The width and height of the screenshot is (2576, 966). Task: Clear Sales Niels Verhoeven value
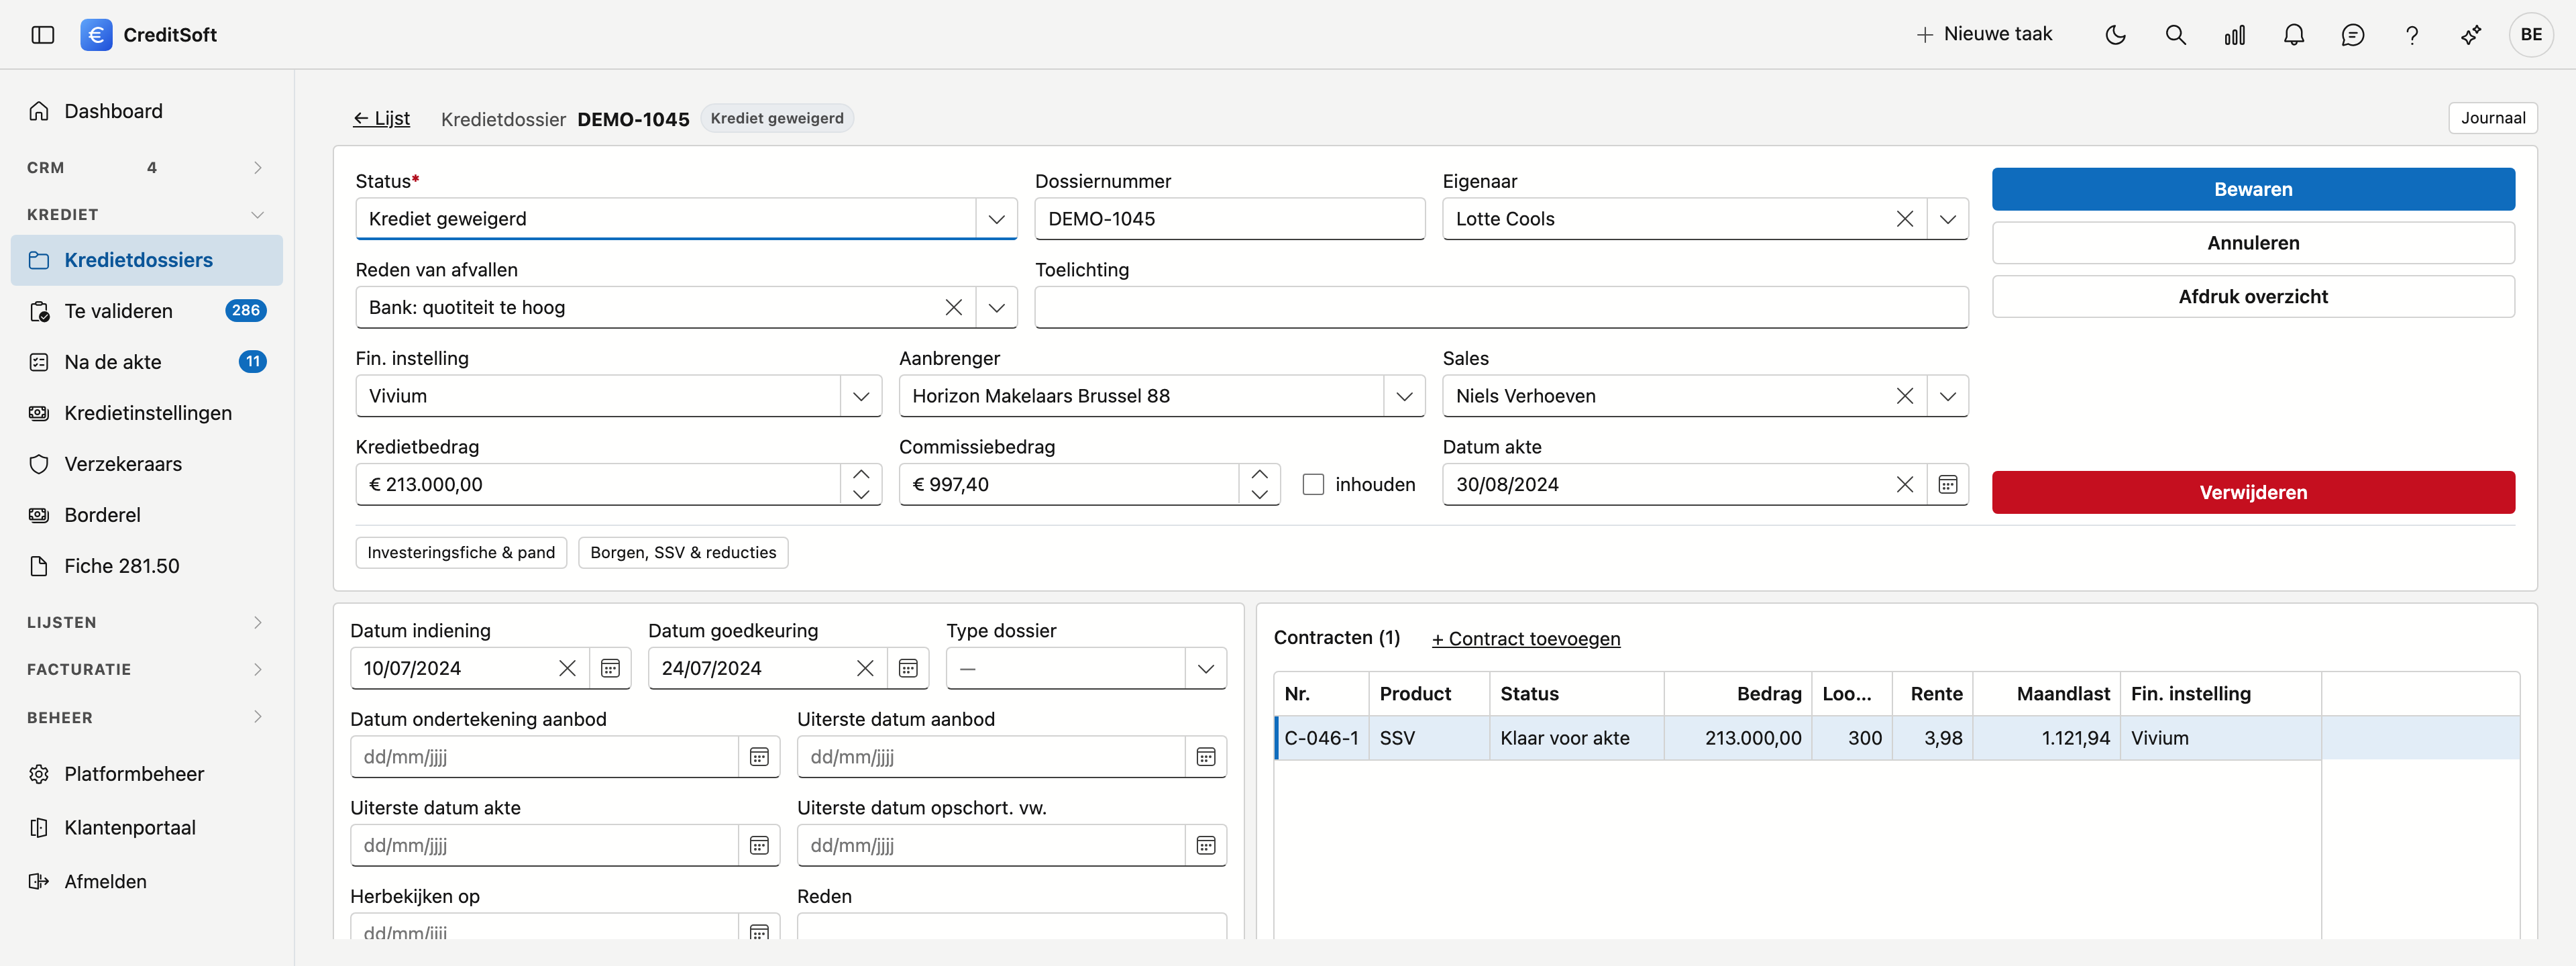pos(1905,396)
